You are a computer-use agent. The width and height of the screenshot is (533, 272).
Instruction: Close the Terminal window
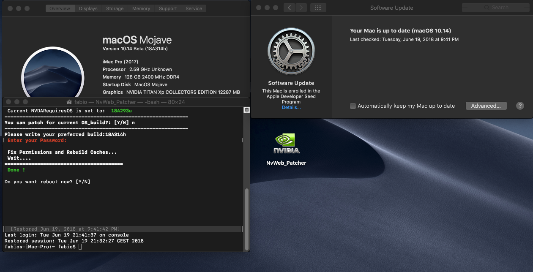click(8, 102)
